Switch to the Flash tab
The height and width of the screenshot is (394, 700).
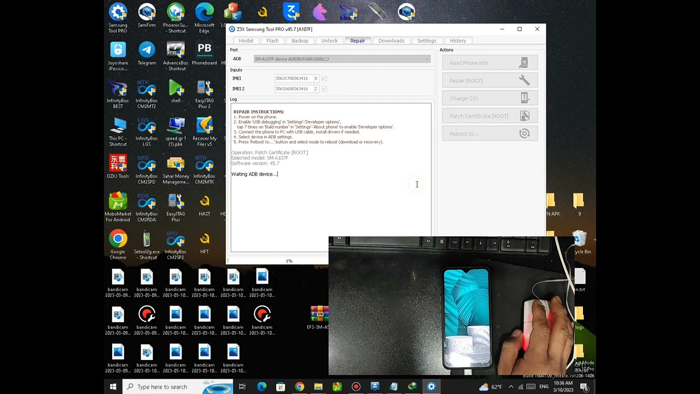coord(272,40)
